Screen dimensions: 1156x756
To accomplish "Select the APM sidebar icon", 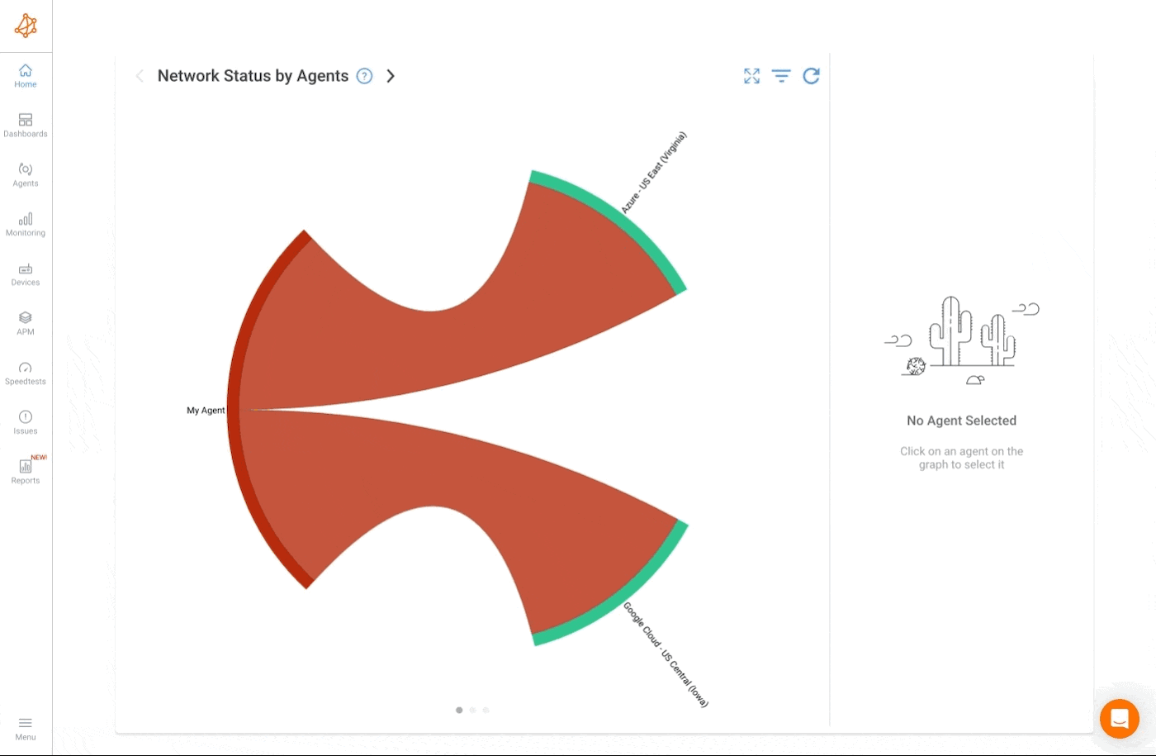I will [x=25, y=322].
